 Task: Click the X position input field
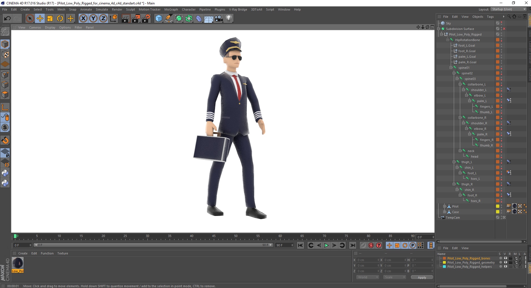(x=368, y=260)
